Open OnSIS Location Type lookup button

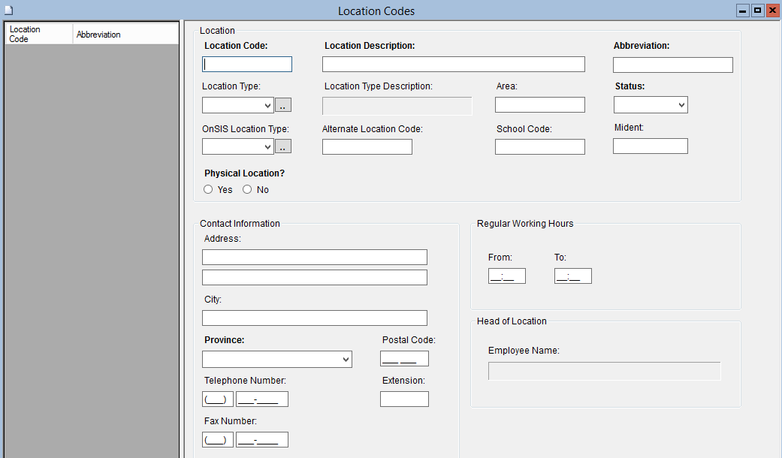pos(282,146)
